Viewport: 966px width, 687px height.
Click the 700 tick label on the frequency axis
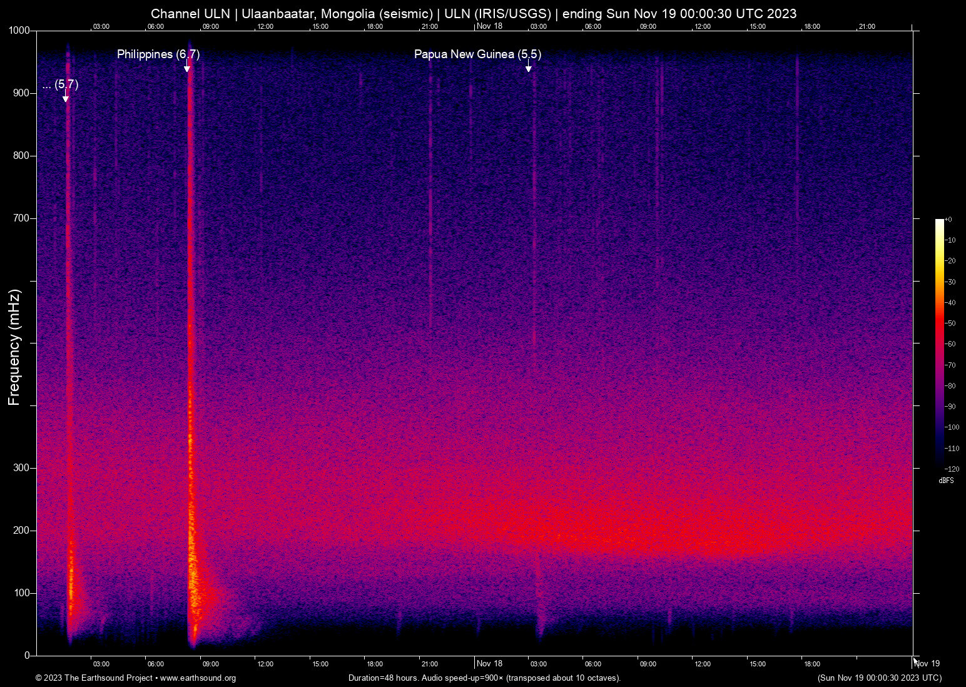(21, 218)
